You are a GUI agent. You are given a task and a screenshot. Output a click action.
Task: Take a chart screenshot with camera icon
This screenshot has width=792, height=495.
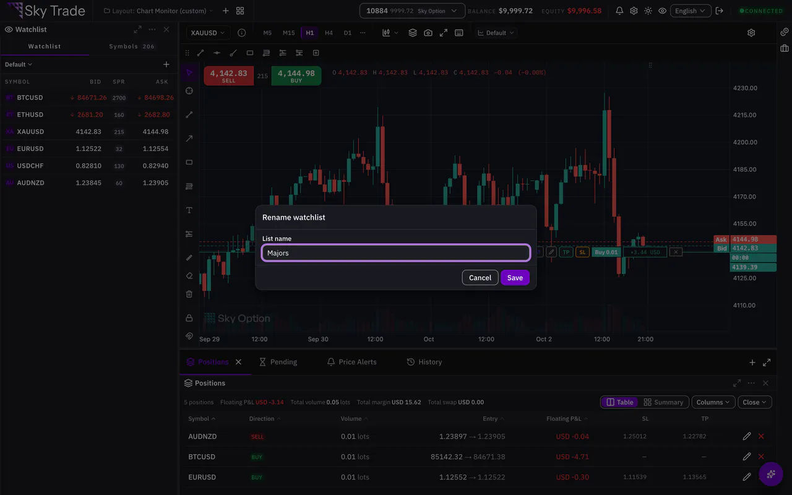[428, 33]
